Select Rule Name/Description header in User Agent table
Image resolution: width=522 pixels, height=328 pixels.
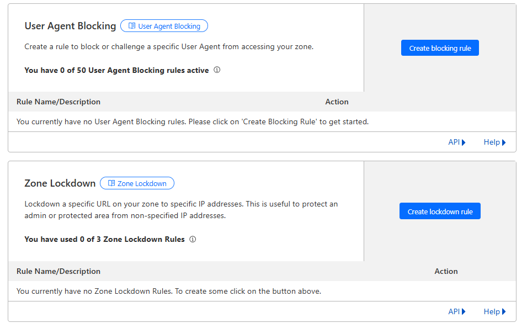58,102
